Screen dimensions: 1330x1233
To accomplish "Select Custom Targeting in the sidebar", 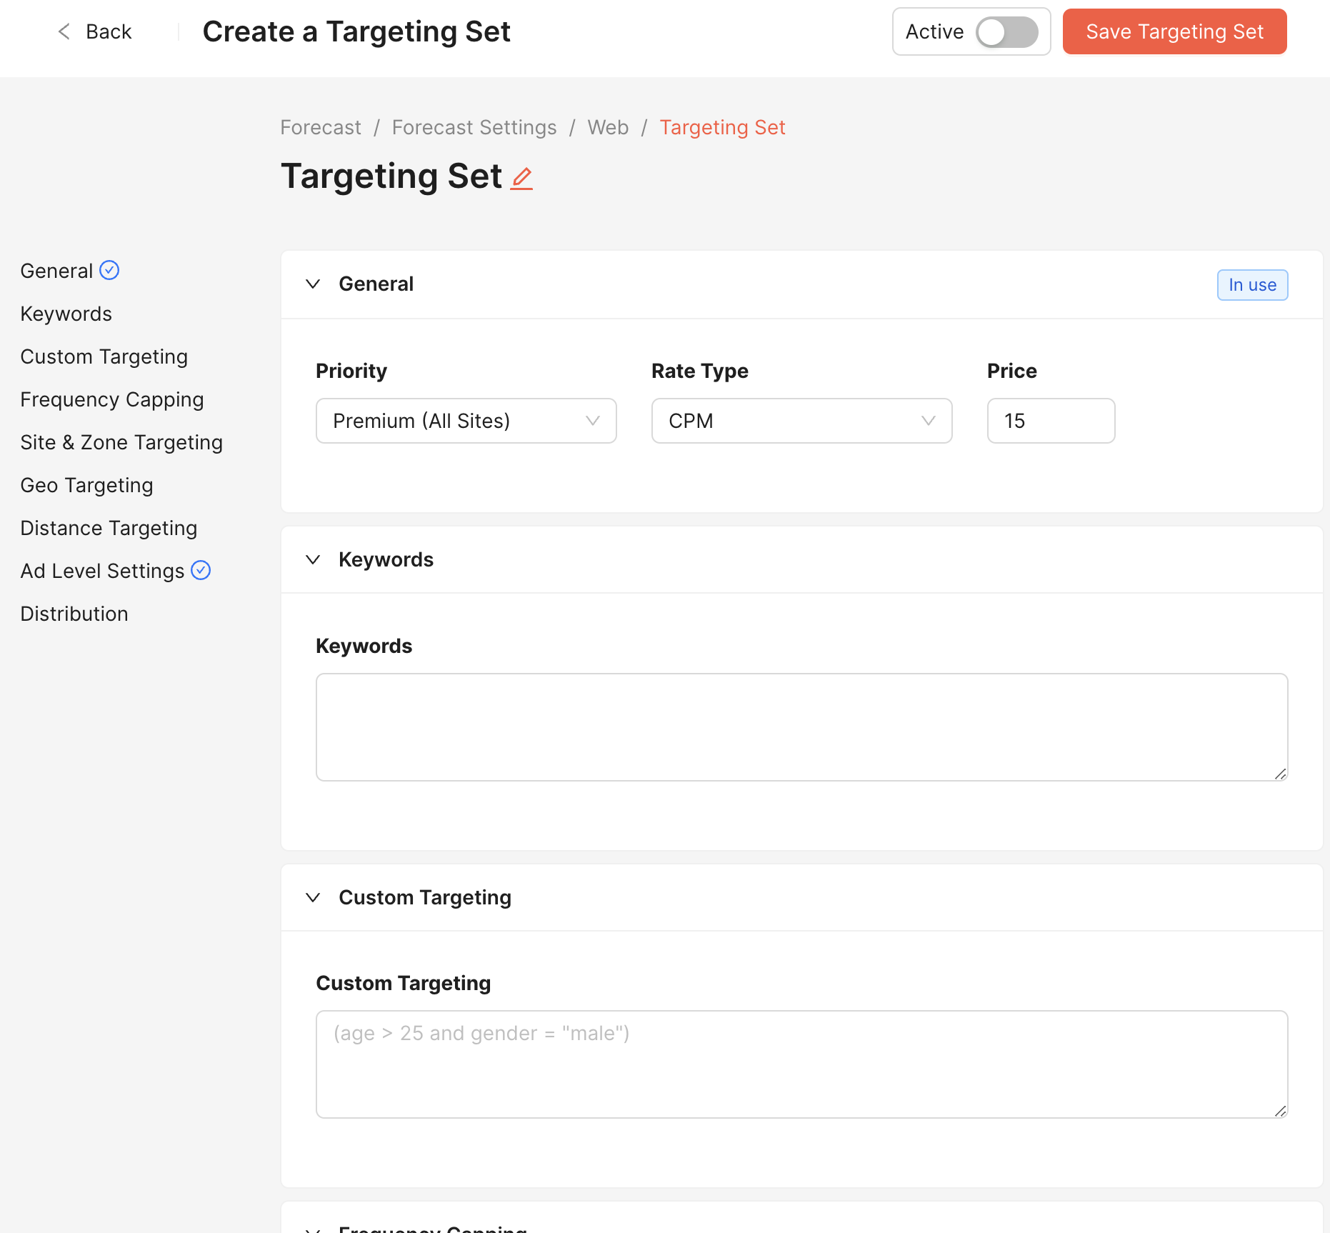I will 104,356.
